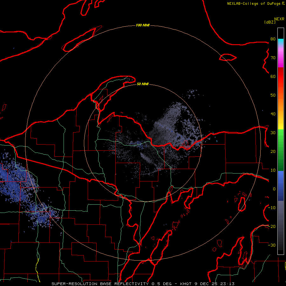
Task: Click the 70 dBZ scale value
Action: pos(273,58)
